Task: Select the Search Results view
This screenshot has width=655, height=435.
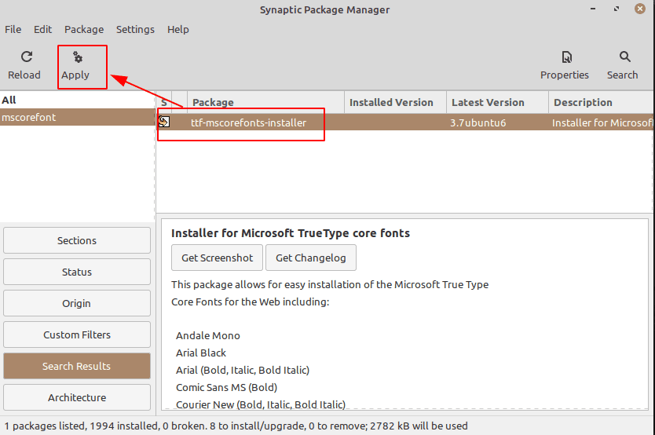Action: [77, 366]
